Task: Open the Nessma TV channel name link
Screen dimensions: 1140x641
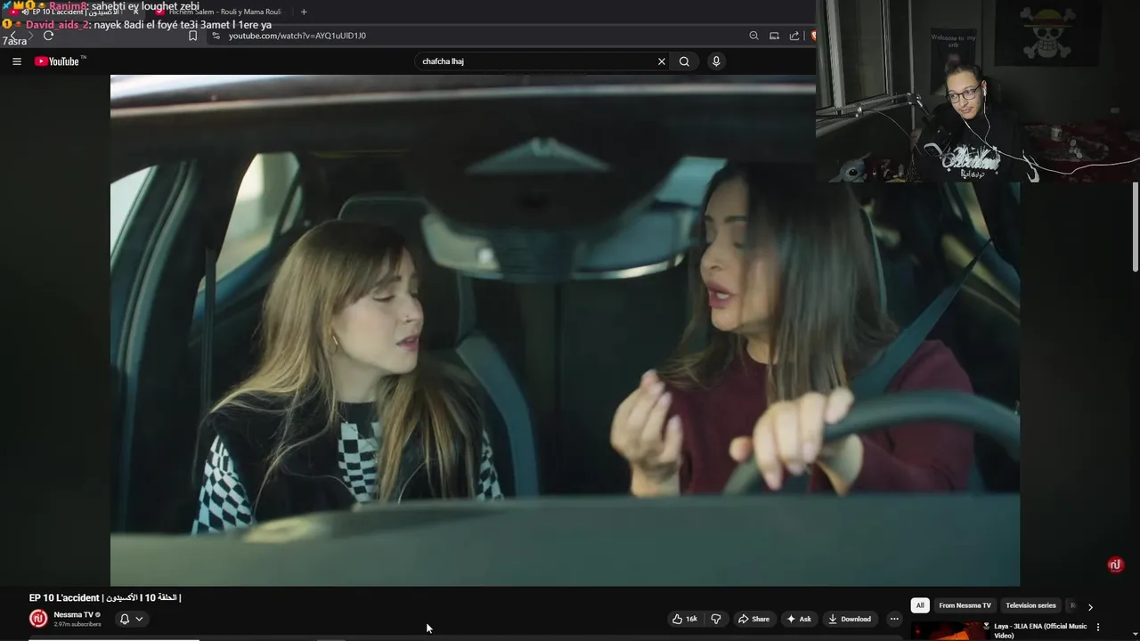Action: (x=73, y=614)
